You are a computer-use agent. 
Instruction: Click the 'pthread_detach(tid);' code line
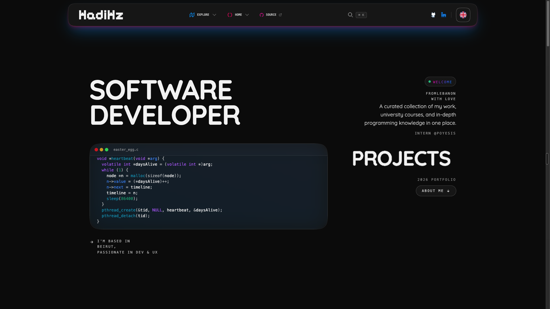pyautogui.click(x=126, y=216)
